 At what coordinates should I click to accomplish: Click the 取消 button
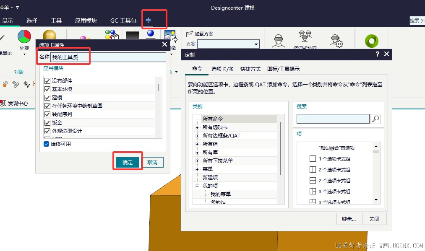pyautogui.click(x=152, y=162)
